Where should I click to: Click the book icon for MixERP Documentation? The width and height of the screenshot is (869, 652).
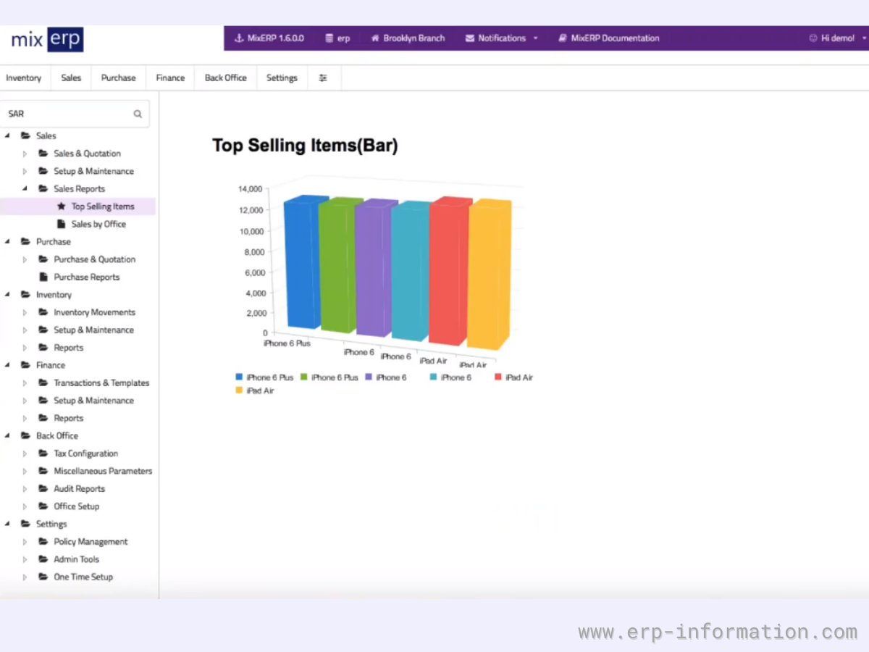pyautogui.click(x=563, y=38)
